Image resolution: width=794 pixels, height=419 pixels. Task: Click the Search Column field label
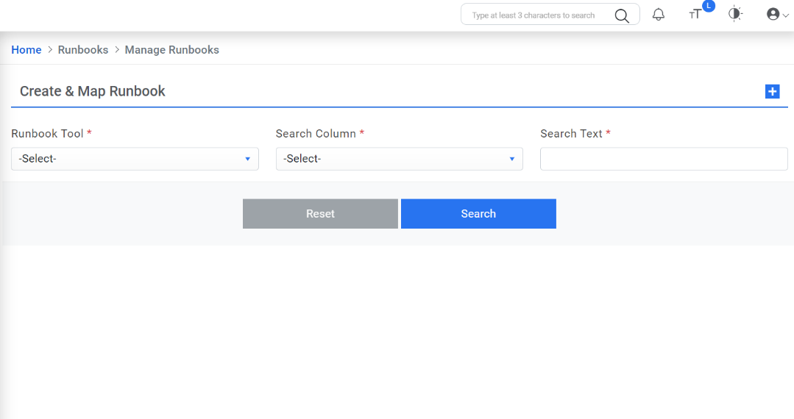(316, 134)
